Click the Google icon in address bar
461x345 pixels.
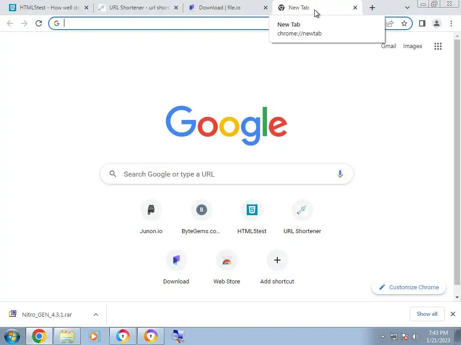coord(56,23)
